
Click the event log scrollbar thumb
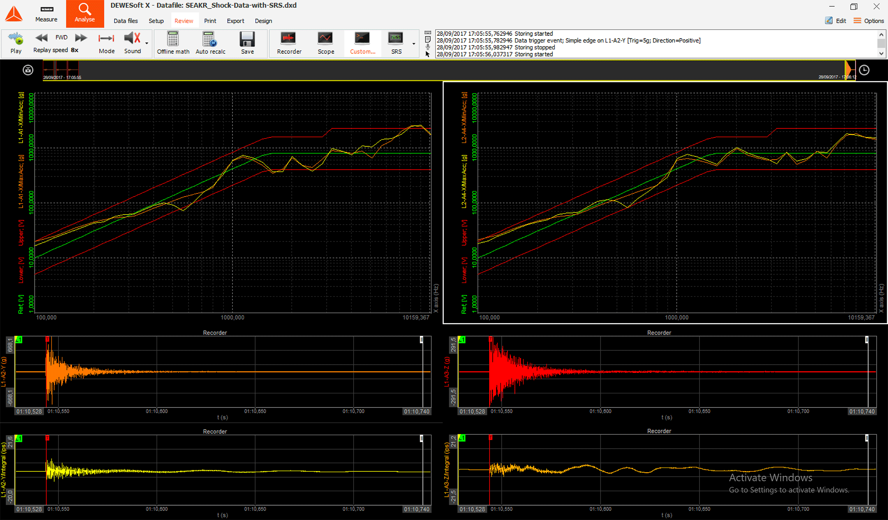point(881,44)
